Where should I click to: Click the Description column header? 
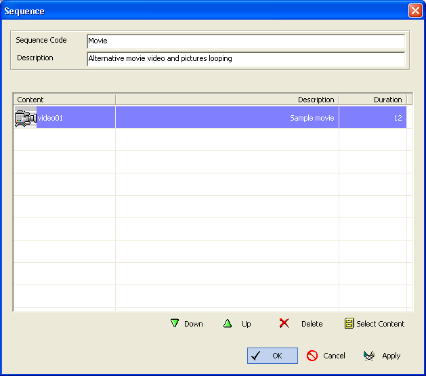[227, 100]
